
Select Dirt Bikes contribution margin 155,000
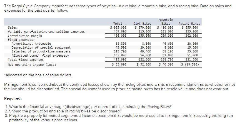tap(145, 36)
